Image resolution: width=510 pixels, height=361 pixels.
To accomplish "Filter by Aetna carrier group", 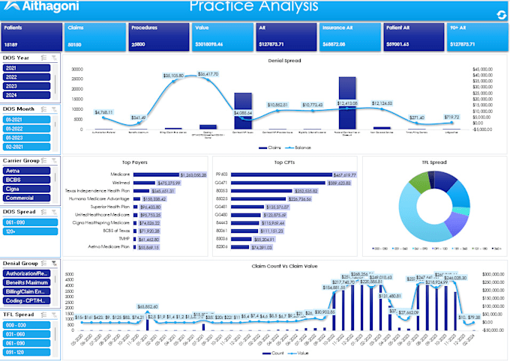I will pyautogui.click(x=27, y=171).
